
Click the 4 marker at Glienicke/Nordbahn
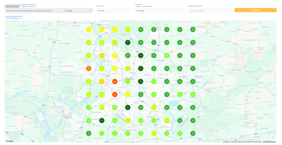point(115,42)
